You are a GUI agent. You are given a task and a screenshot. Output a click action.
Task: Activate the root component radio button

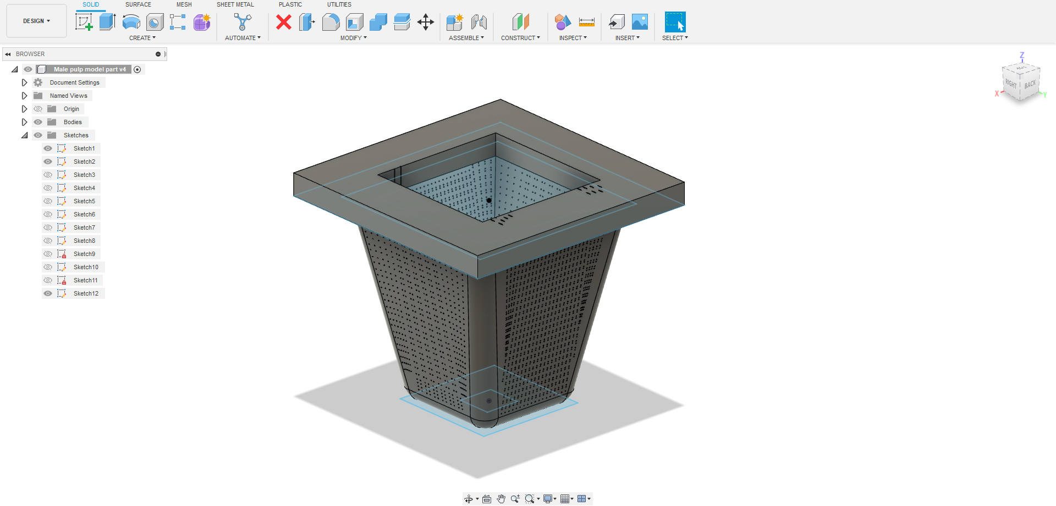[137, 69]
